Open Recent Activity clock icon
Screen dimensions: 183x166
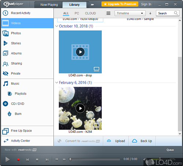pyautogui.click(x=5, y=13)
